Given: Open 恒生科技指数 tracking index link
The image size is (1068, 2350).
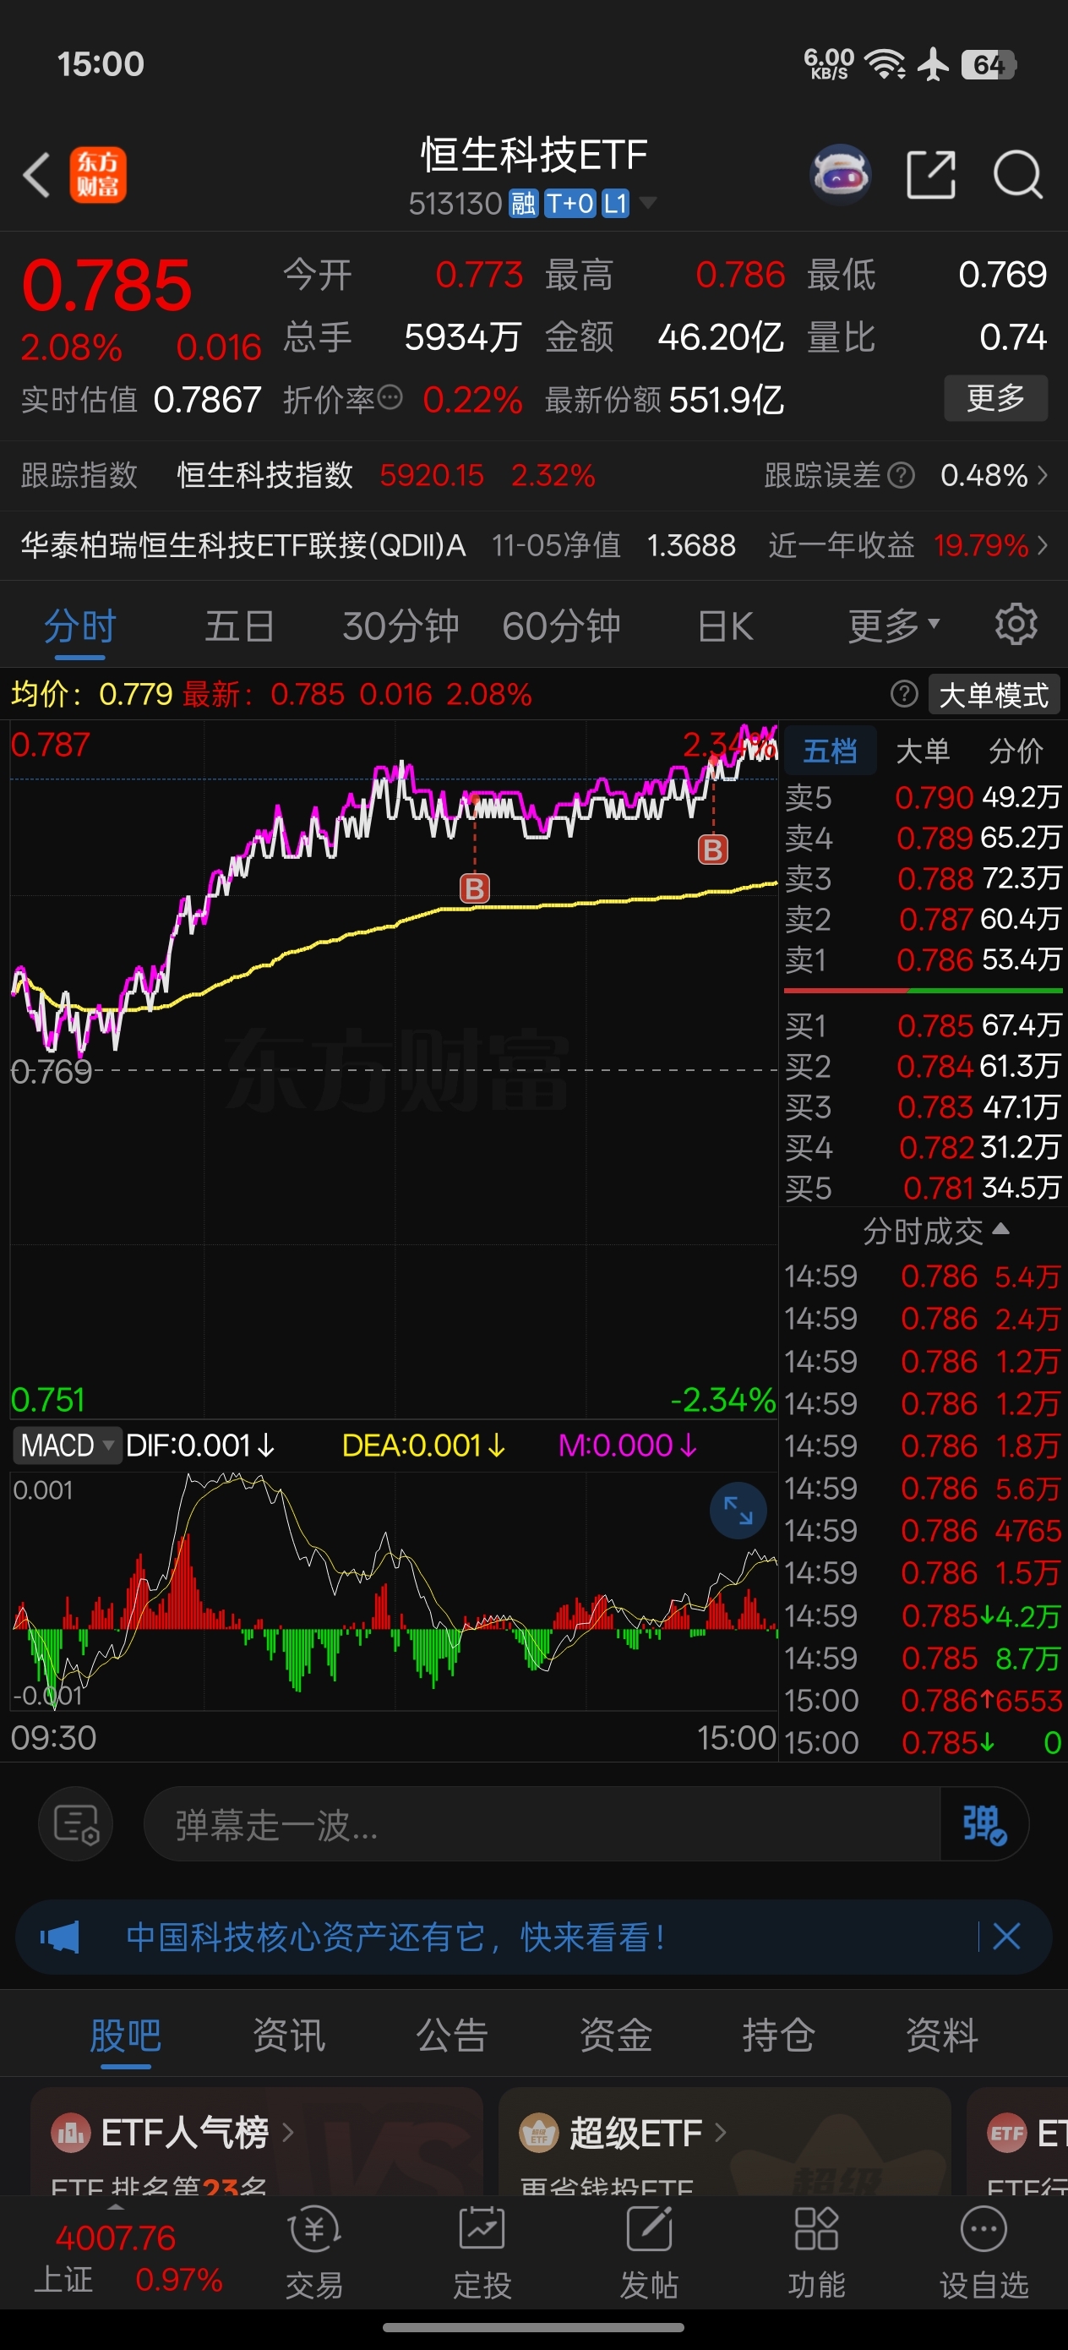Looking at the screenshot, I should pyautogui.click(x=264, y=474).
